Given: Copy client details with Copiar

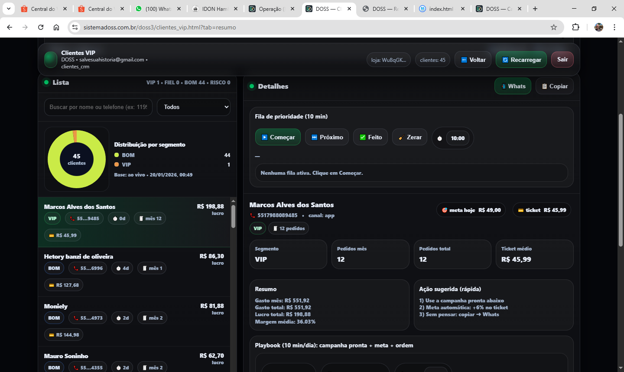Looking at the screenshot, I should tap(554, 86).
